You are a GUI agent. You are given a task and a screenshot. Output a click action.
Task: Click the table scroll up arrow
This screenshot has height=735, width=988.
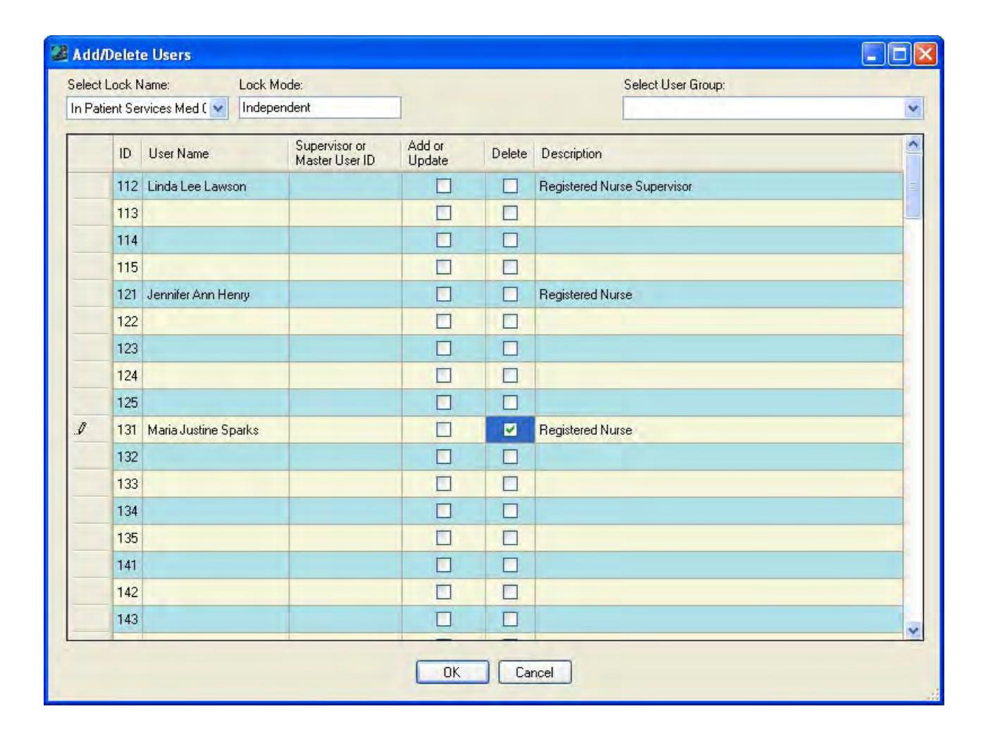(x=913, y=144)
